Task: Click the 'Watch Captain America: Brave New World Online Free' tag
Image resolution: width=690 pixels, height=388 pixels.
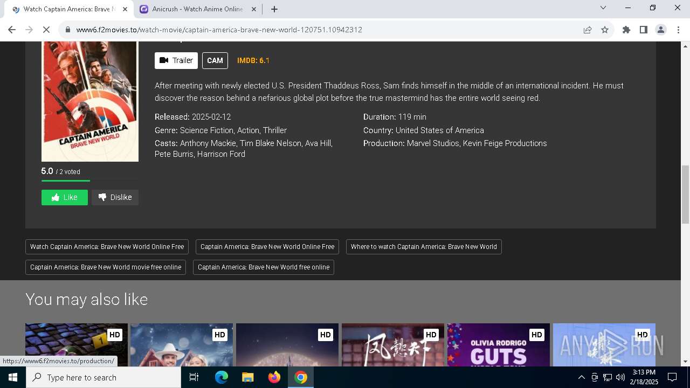Action: [107, 247]
